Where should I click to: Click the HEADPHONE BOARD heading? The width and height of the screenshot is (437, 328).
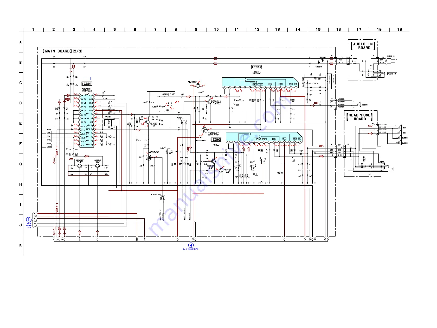(x=360, y=117)
